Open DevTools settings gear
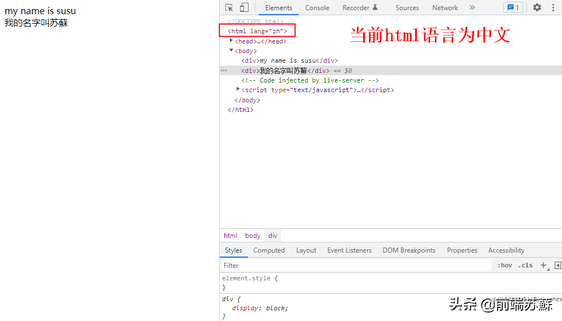The height and width of the screenshot is (321, 562). coord(537,7)
